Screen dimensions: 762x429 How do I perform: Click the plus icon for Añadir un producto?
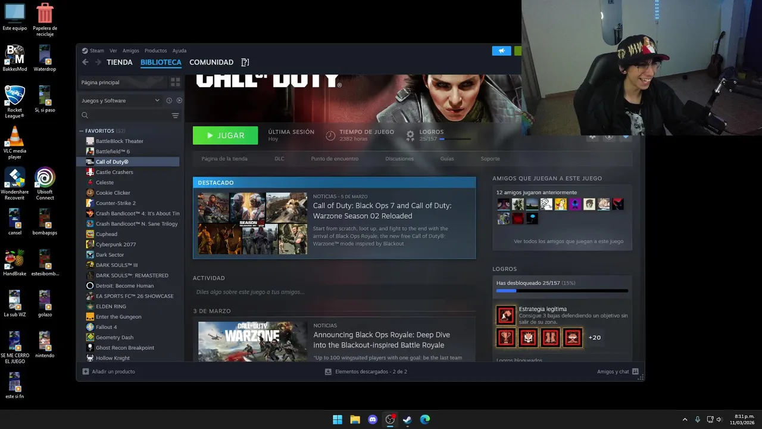point(86,372)
